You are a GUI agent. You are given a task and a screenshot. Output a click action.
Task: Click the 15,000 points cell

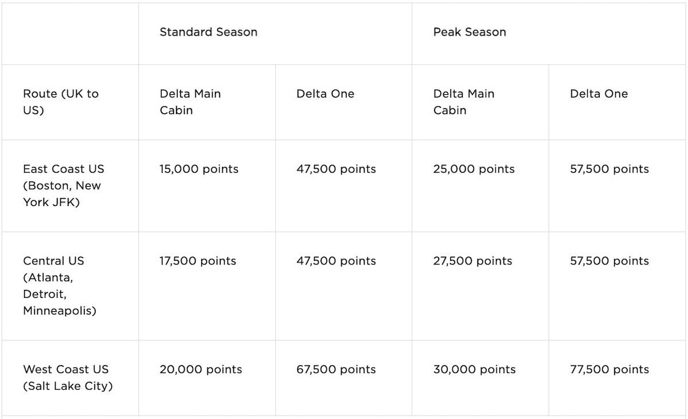[x=199, y=169]
